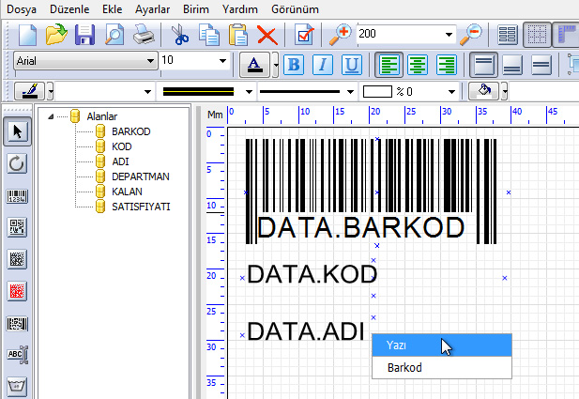
Task: Choose Yazı from the context menu
Action: click(442, 345)
